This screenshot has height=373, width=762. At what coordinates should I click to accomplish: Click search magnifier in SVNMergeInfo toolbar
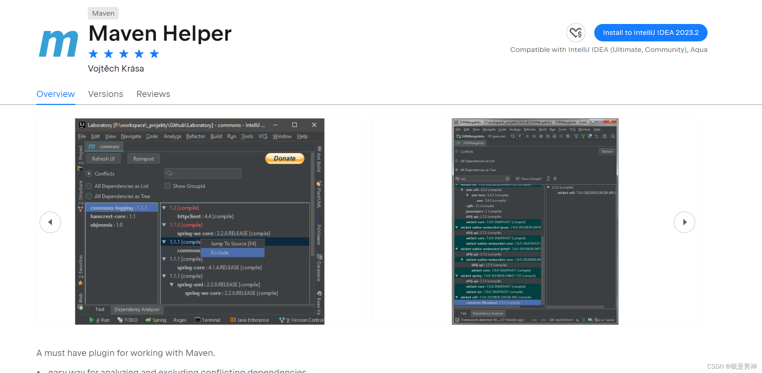point(613,137)
